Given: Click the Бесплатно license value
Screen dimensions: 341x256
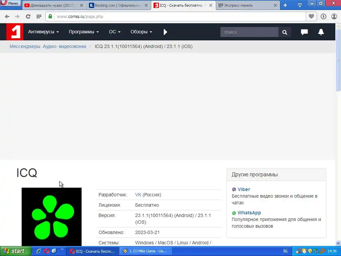Looking at the screenshot, I should 147,205.
